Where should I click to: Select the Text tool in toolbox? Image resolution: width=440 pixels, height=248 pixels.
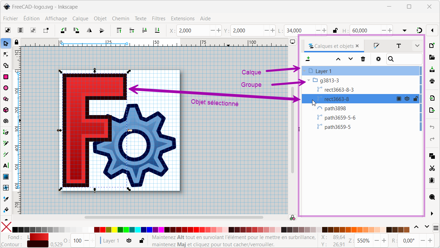(6, 165)
